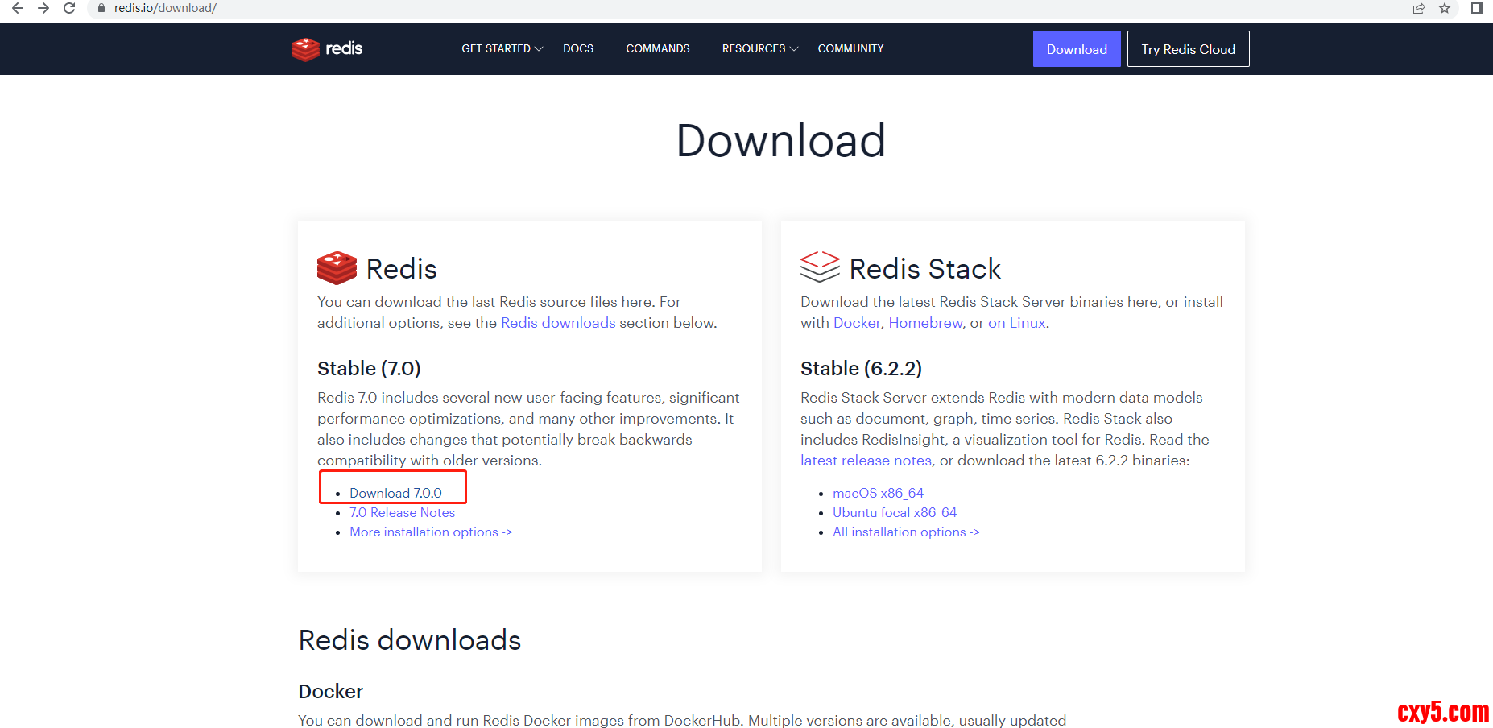This screenshot has height=728, width=1493.
Task: Click the Redis logo in the navbar
Action: (327, 49)
